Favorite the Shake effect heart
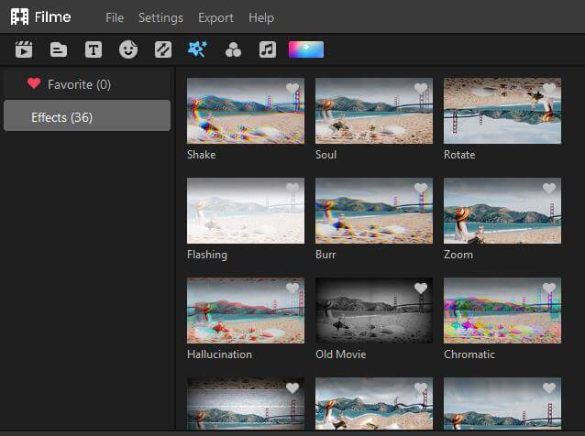The height and width of the screenshot is (436, 585). click(x=292, y=88)
